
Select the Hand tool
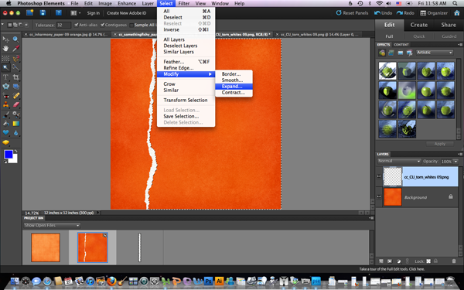click(5, 49)
